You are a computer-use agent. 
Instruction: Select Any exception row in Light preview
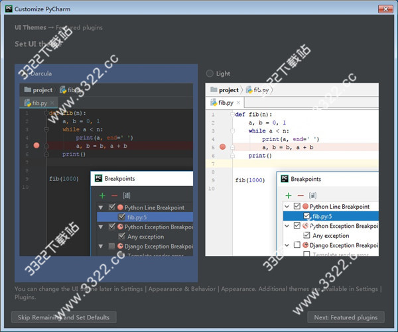(331, 235)
